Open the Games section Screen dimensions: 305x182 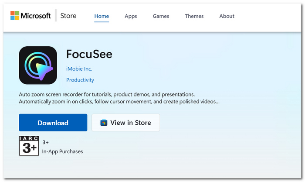[161, 16]
